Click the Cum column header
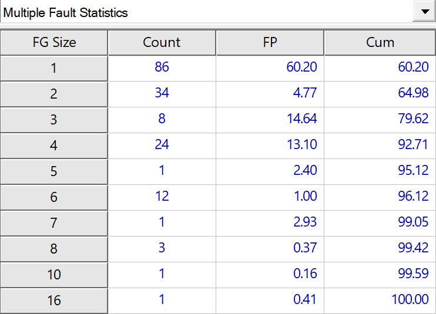Screen dimensions: 436x314 click(x=380, y=43)
